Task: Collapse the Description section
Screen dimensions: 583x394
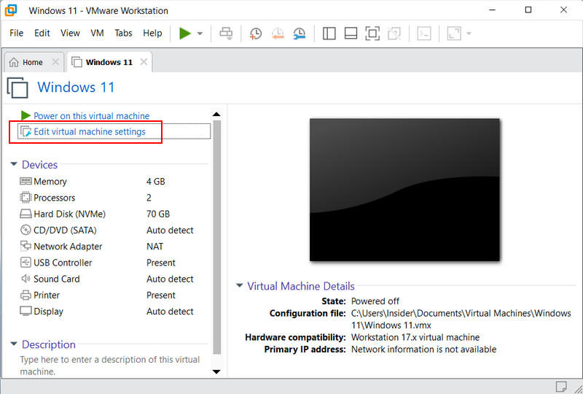Action: tap(14, 344)
